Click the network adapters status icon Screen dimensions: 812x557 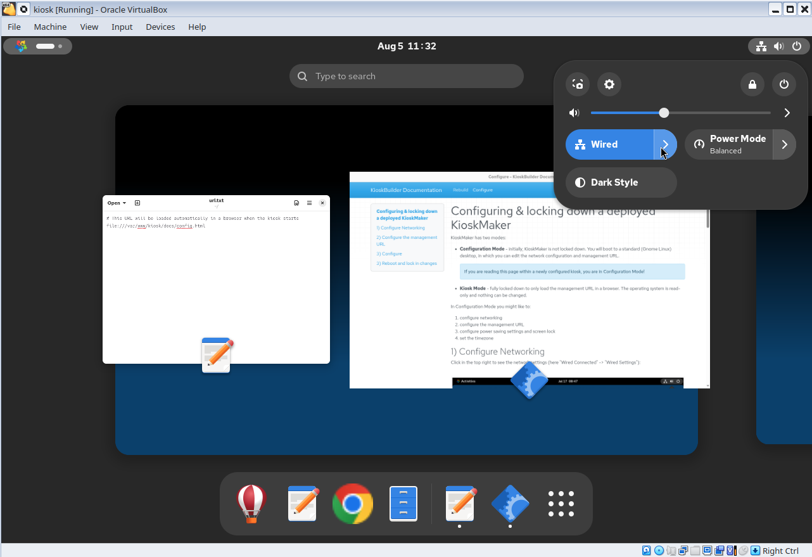[x=683, y=551]
